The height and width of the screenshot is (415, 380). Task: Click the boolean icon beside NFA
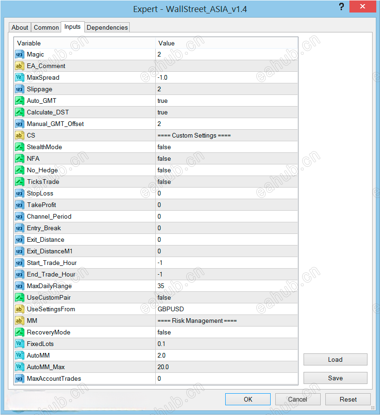19,159
